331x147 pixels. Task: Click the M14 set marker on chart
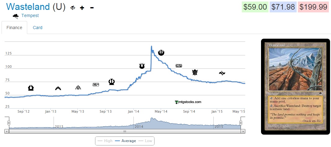[x=96, y=84]
